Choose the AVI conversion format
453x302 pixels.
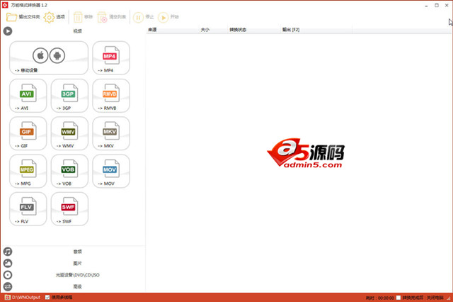click(x=28, y=96)
